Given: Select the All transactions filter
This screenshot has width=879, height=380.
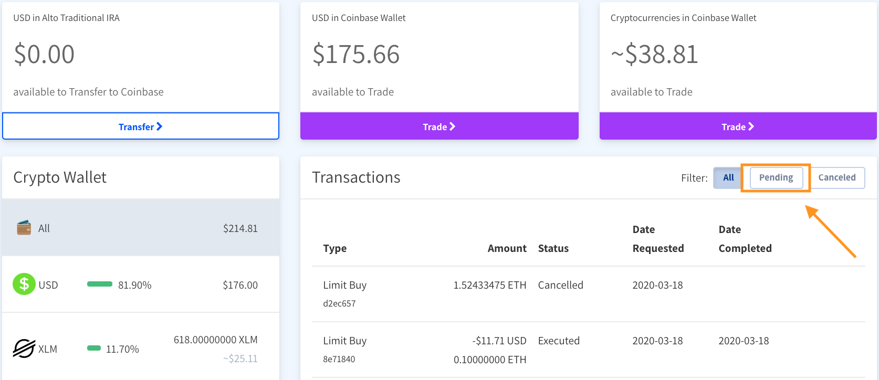Looking at the screenshot, I should (x=728, y=177).
